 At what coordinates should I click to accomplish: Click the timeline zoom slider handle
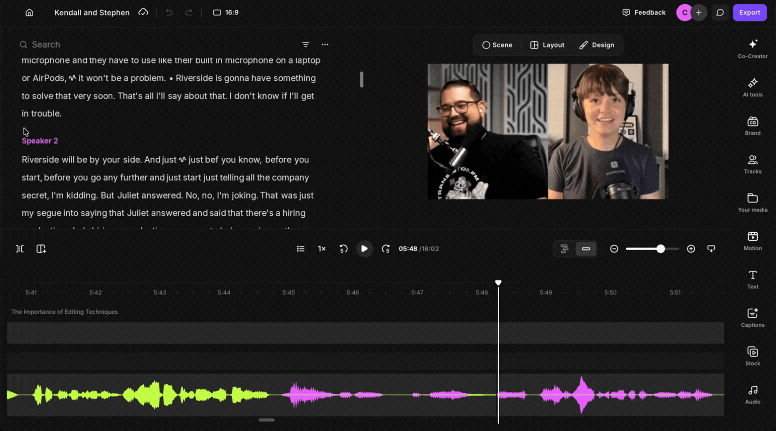[661, 249]
